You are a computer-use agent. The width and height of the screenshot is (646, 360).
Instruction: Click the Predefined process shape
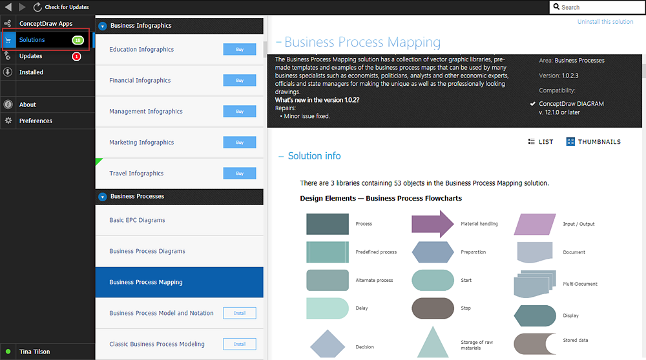pos(328,252)
